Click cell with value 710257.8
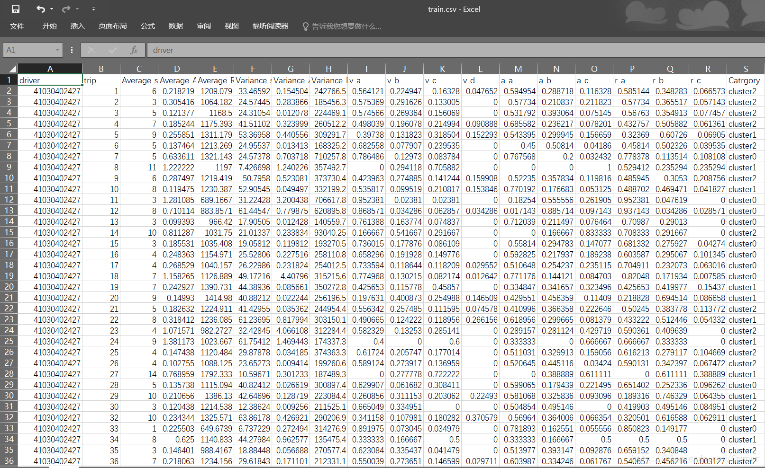765x468 pixels. coord(328,156)
